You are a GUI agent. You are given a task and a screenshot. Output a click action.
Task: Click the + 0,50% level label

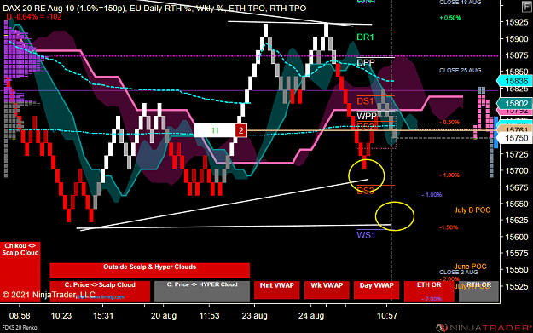450,18
